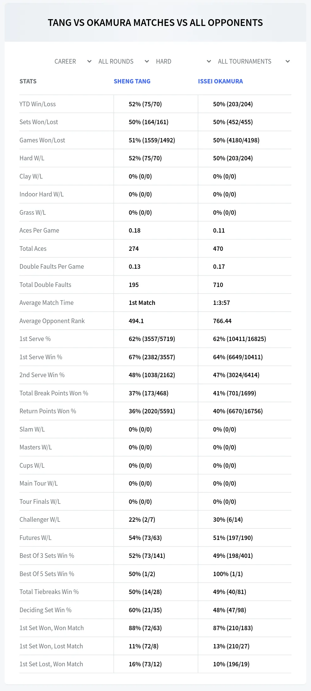Click Tang's Total Aces value 274
This screenshot has width=311, height=691.
point(134,249)
